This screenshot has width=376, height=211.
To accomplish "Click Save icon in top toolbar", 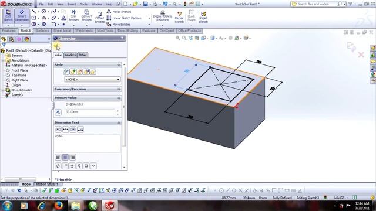I will [145, 4].
